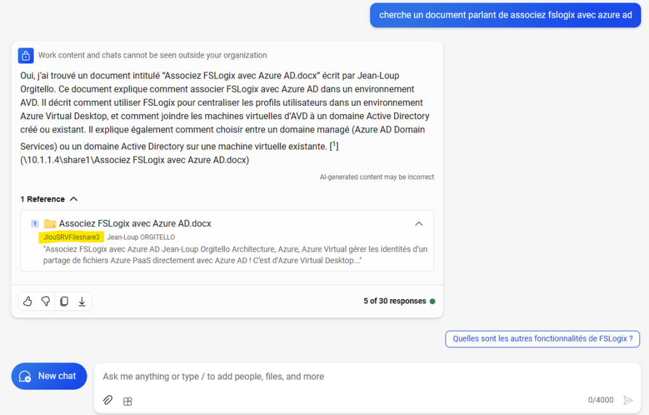
Task: Click the AI-generated content may be incorrect notice
Action: [376, 177]
